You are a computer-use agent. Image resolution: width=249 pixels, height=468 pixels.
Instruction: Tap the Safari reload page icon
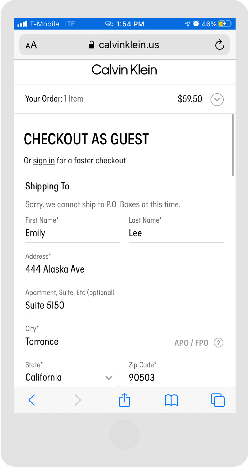pyautogui.click(x=220, y=45)
